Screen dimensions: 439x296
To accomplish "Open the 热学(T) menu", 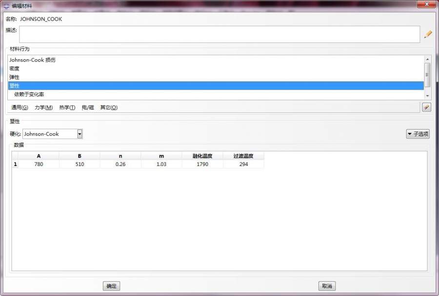I will pos(67,107).
